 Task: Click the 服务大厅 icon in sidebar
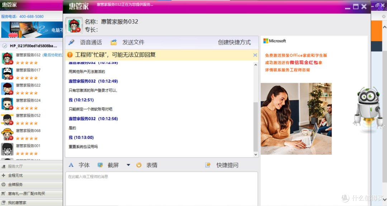tap(4, 167)
